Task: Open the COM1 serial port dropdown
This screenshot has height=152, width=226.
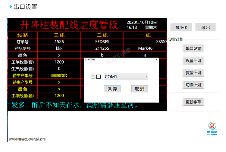Action: (x=126, y=77)
